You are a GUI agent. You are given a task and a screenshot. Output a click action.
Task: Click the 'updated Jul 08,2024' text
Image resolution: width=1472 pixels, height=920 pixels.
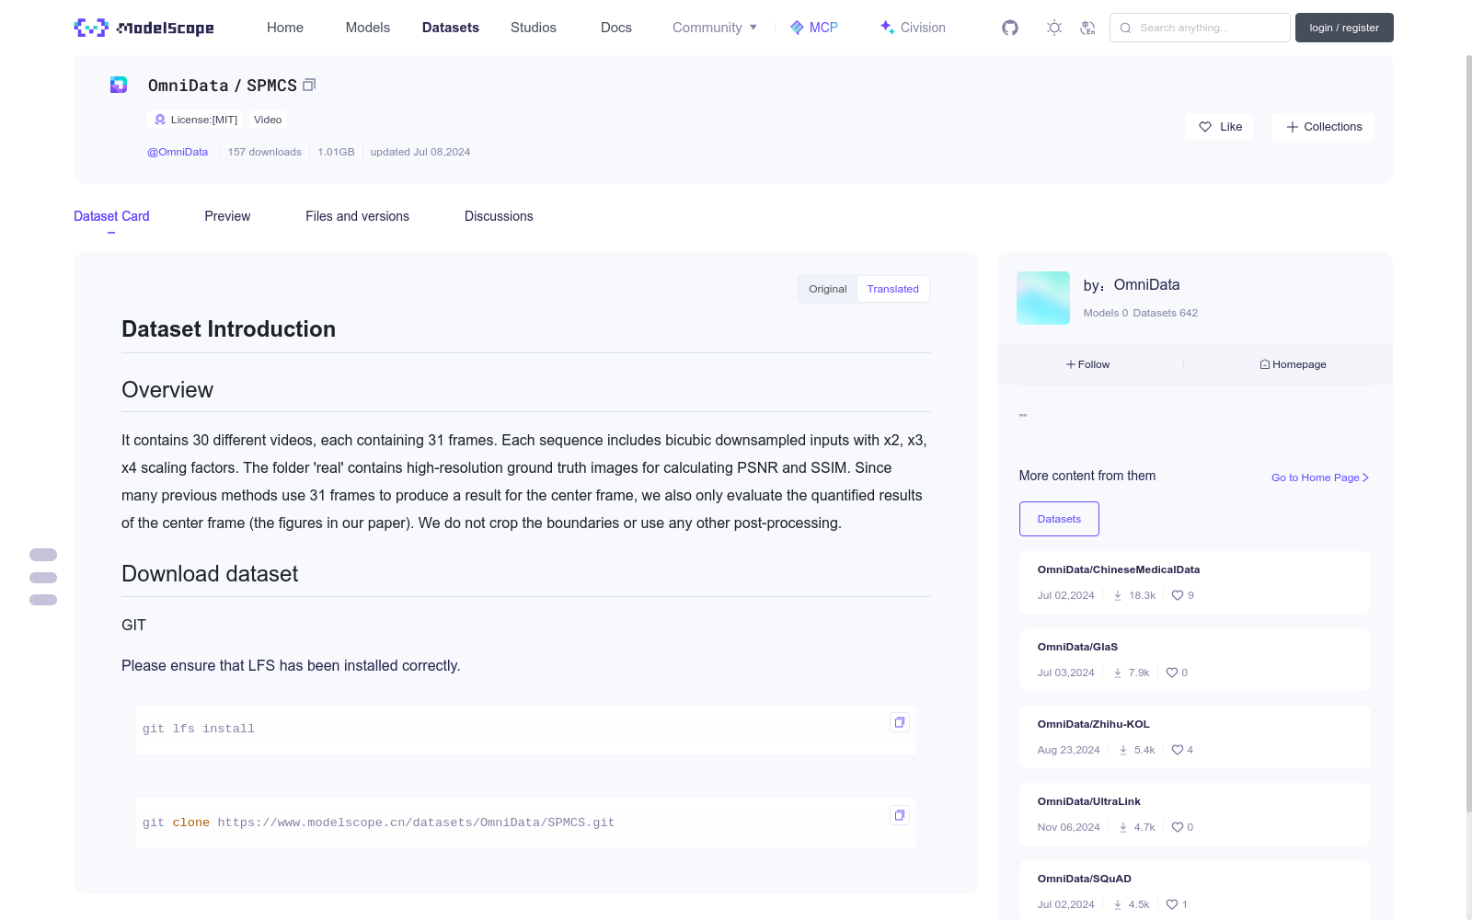tap(420, 152)
